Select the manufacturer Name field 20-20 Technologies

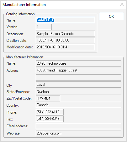(78, 63)
